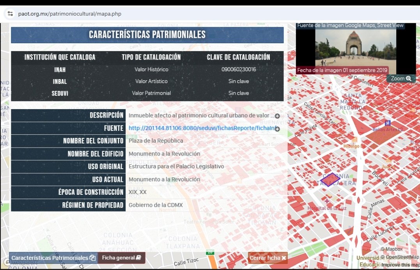Switch to Características Patrimoniales tab
Viewport: 420px width, 270px height.
point(53,258)
